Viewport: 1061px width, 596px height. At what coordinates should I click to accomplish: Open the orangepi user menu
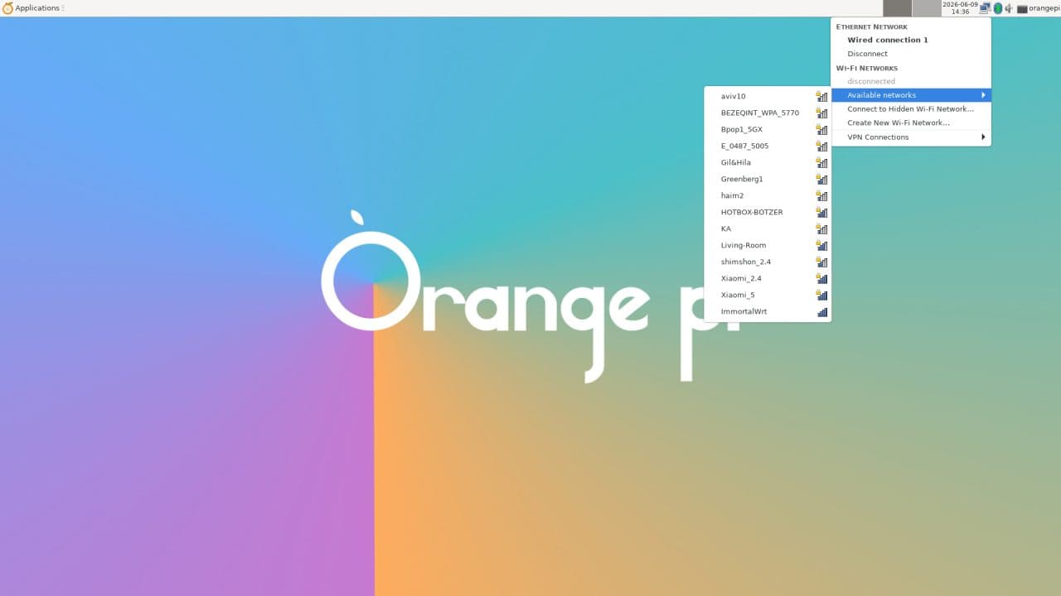(1039, 8)
